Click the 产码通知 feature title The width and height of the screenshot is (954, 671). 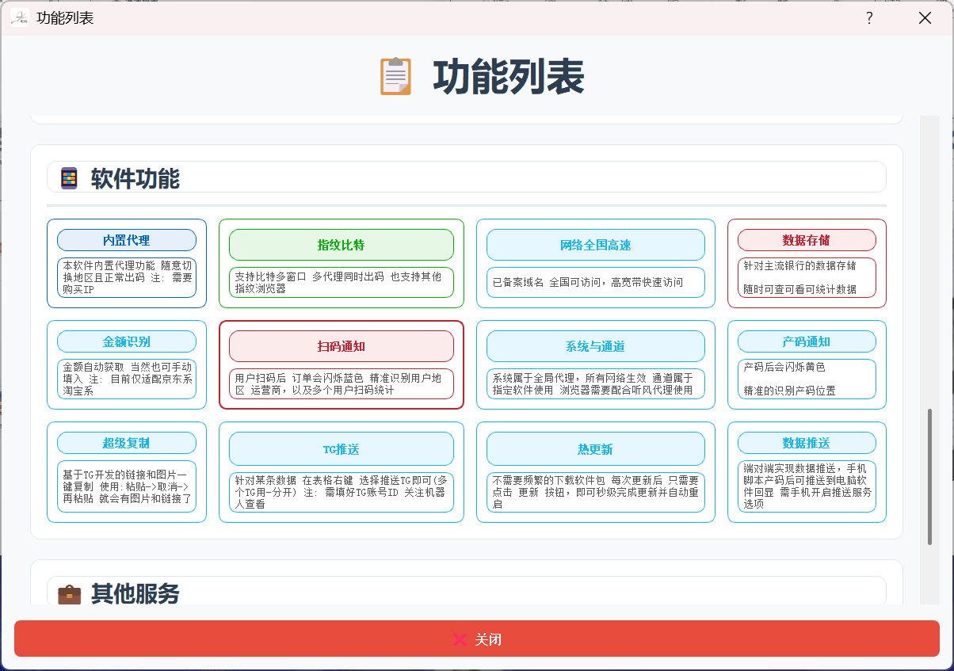[x=806, y=341]
